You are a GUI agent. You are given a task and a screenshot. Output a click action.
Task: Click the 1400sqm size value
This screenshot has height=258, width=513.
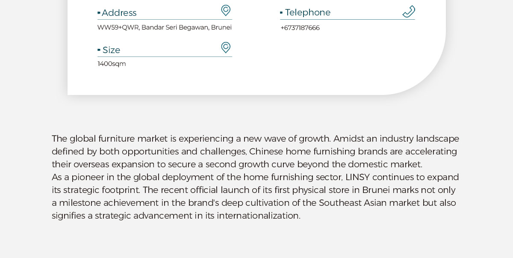click(x=112, y=64)
